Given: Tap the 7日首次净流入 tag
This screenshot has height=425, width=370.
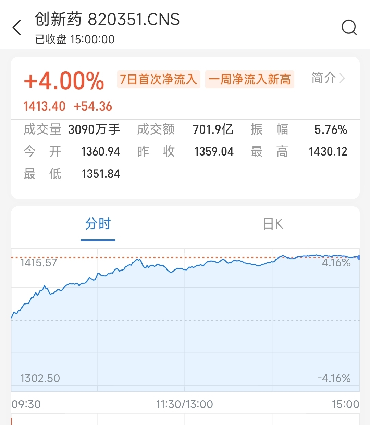Looking at the screenshot, I should (x=158, y=80).
